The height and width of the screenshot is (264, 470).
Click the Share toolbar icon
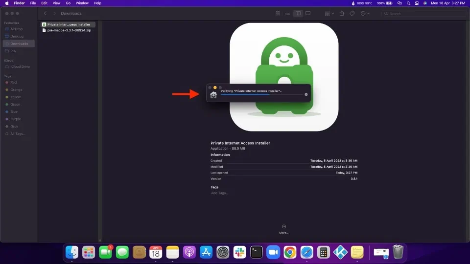coord(342,14)
